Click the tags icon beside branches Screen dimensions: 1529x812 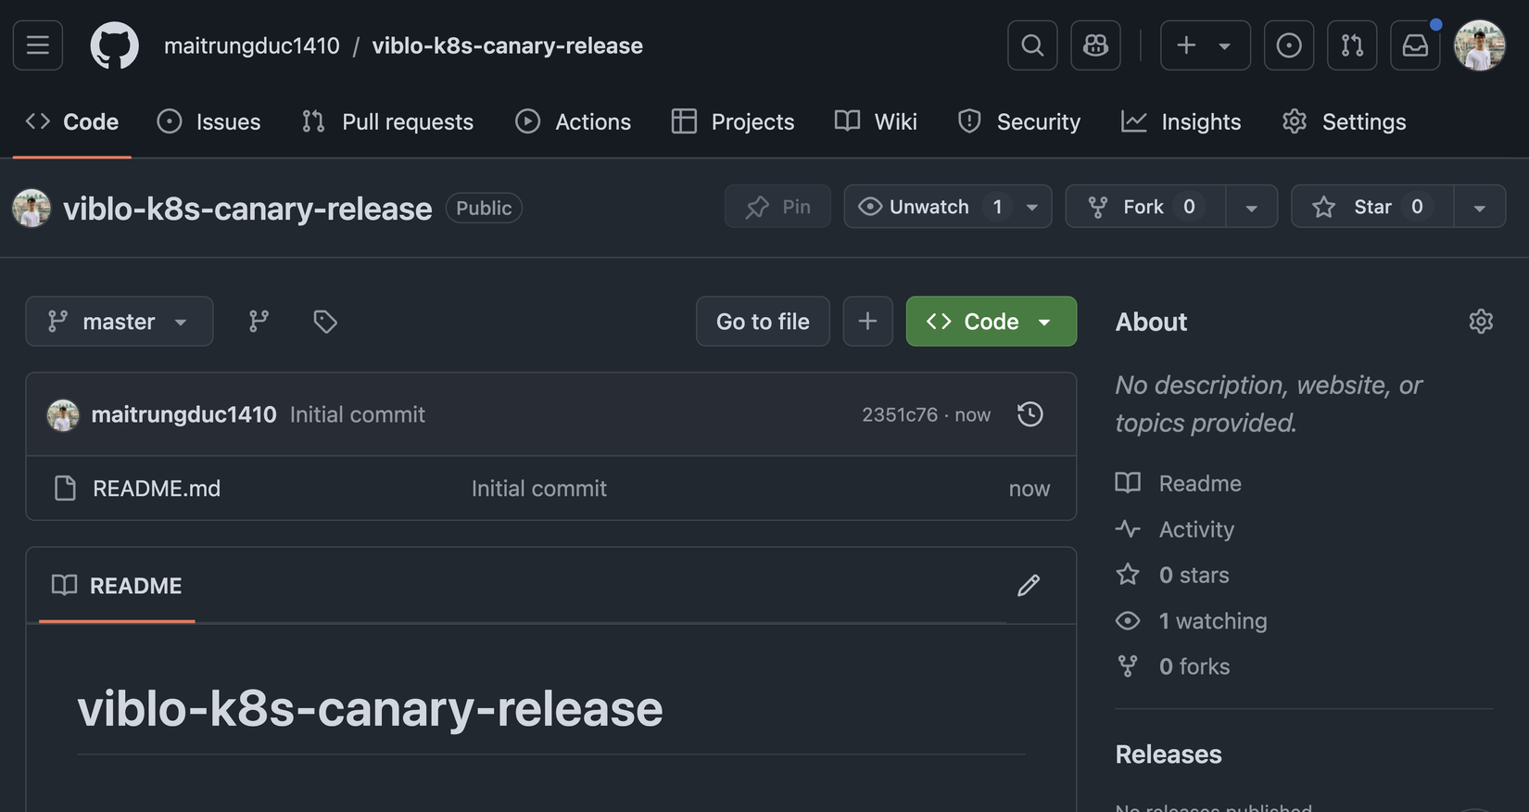tap(324, 322)
